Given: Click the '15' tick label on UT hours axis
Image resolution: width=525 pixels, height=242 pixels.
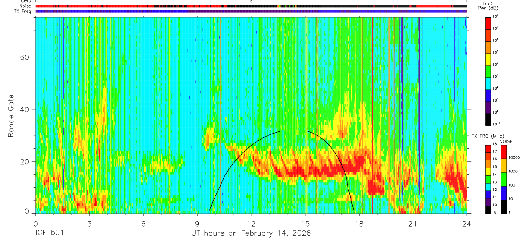Looking at the screenshot, I should 305,224.
